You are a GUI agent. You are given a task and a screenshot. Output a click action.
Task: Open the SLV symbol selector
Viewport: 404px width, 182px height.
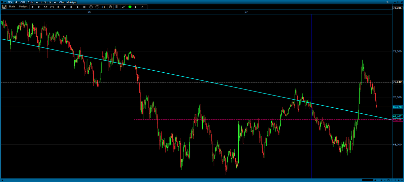pyautogui.click(x=10, y=2)
